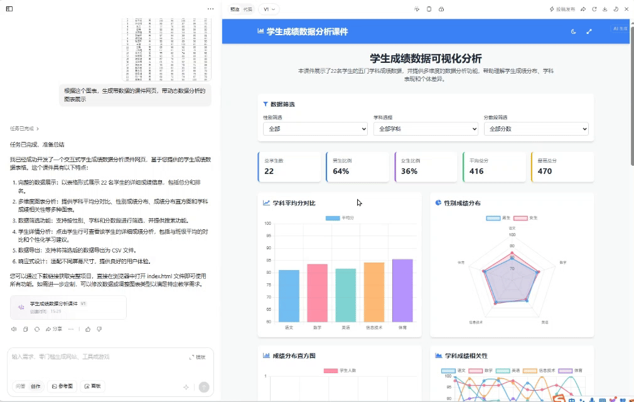Open the 学科筛选 dropdown
634x402 pixels.
click(426, 129)
